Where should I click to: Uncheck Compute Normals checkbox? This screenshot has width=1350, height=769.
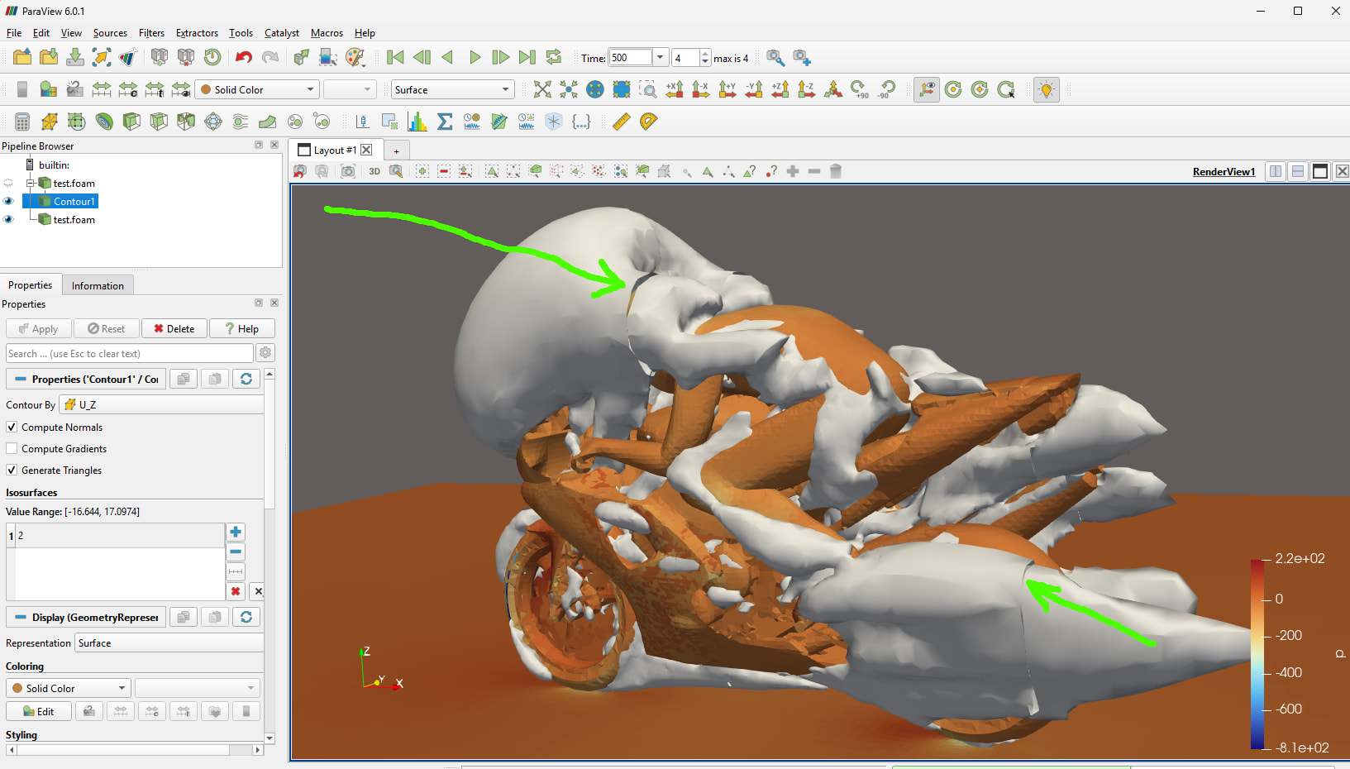pyautogui.click(x=12, y=427)
